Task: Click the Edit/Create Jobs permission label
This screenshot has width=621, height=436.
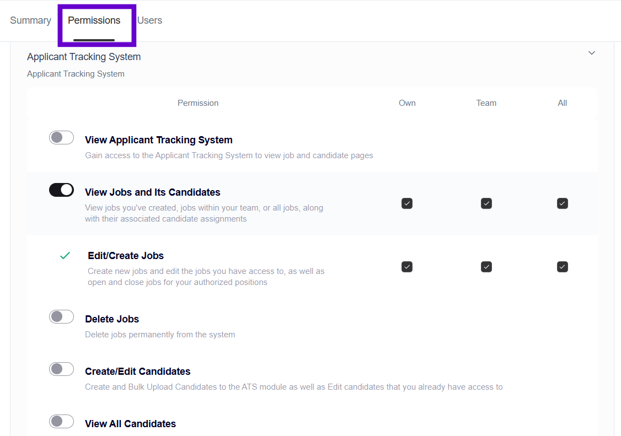Action: coord(126,256)
